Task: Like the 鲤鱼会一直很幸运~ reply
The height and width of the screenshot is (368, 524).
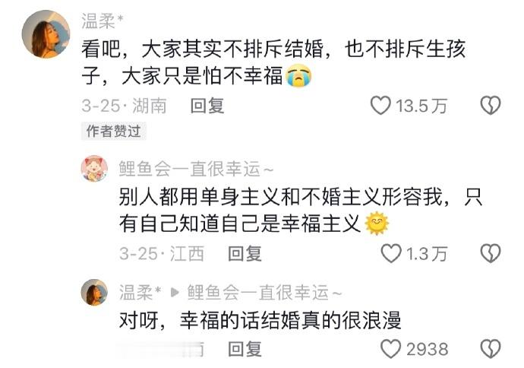Action: [x=391, y=253]
